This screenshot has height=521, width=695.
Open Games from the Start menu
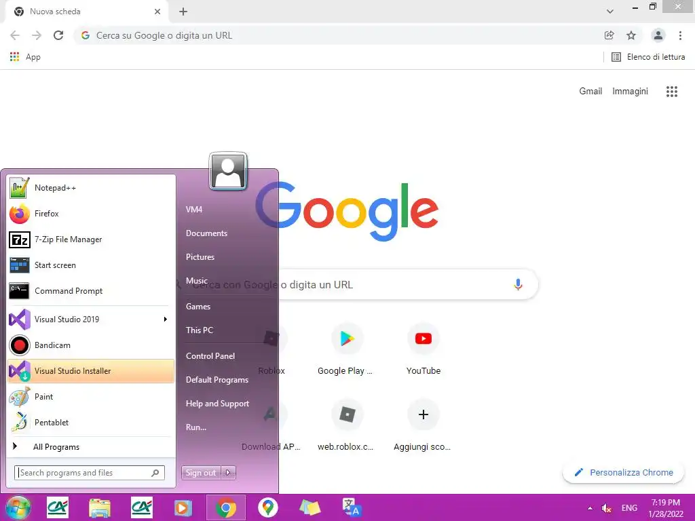(x=198, y=306)
